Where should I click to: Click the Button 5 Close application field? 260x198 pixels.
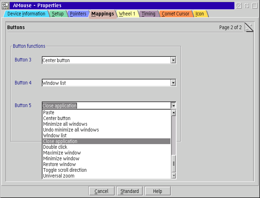tap(106, 105)
